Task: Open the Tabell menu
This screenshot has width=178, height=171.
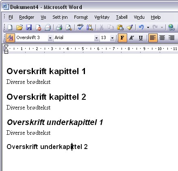Action: click(x=122, y=17)
